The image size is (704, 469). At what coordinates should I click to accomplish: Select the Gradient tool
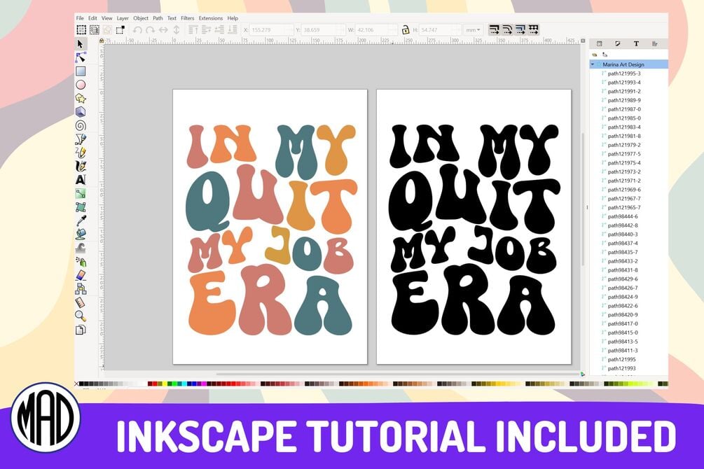(81, 193)
